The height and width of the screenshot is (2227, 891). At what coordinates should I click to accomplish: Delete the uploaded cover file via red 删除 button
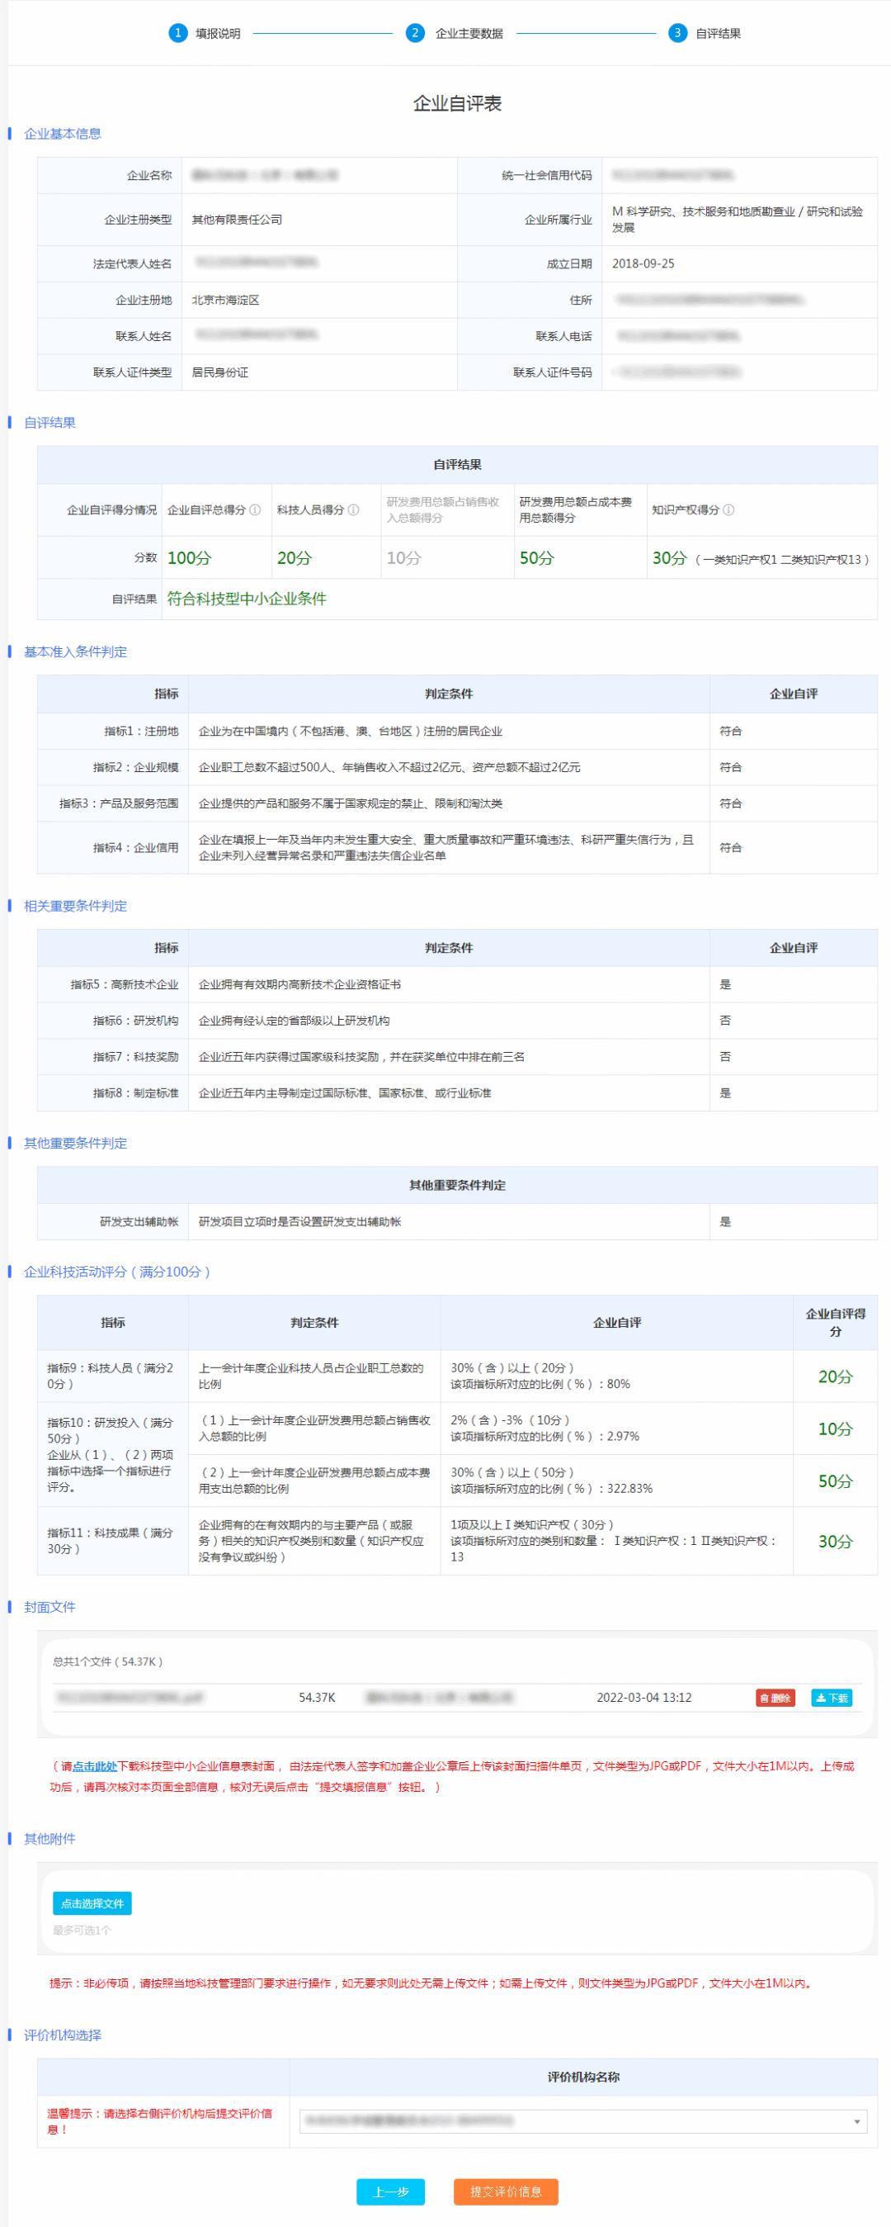pos(775,1698)
